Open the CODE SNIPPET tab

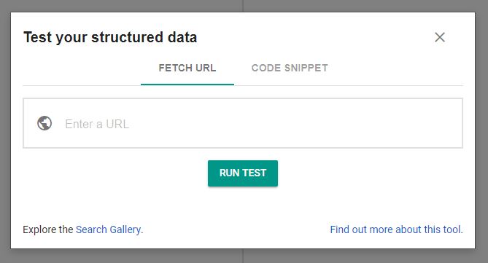pos(290,68)
